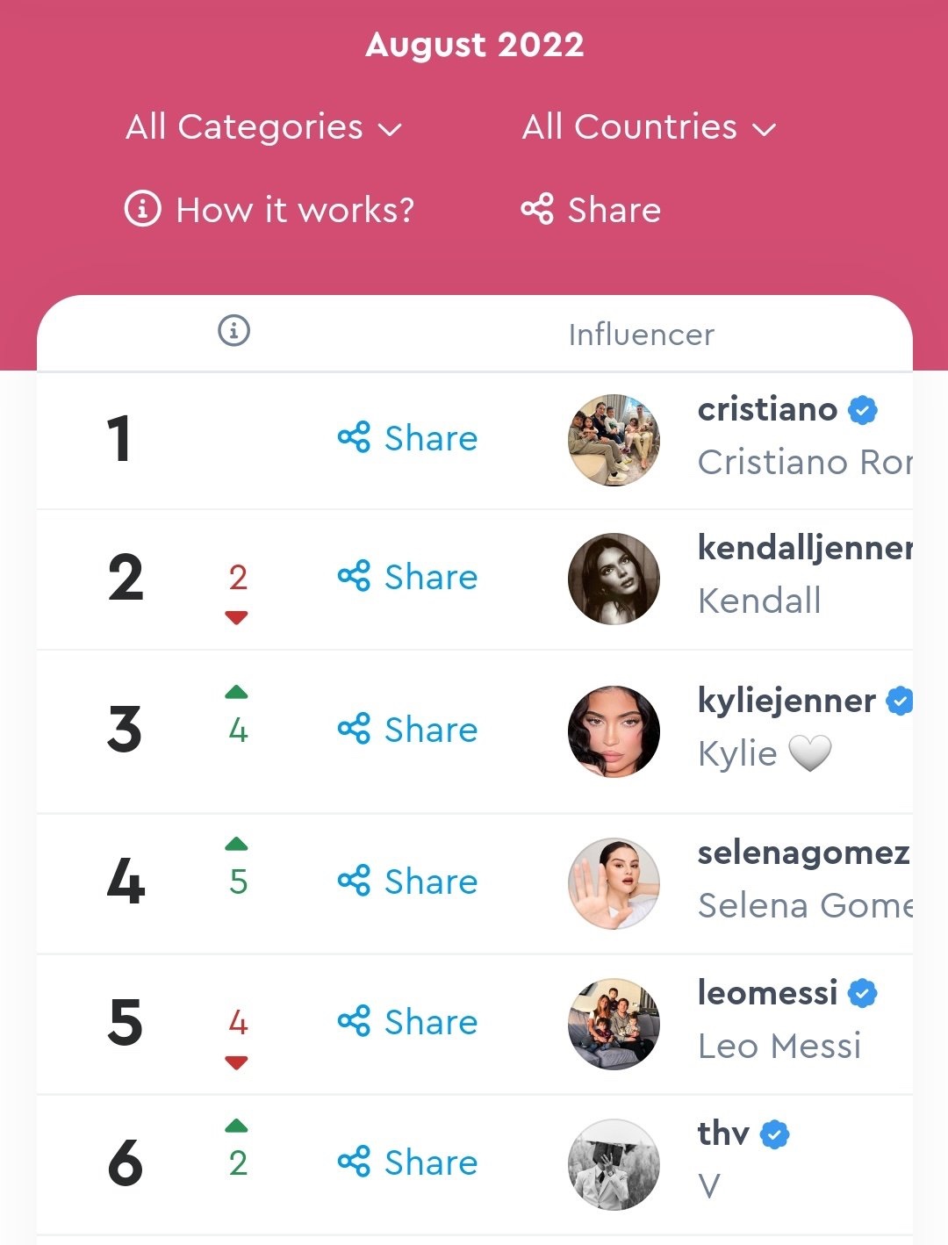Share cristiano's rank 1 entry
The width and height of the screenshot is (948, 1245).
[x=407, y=437]
